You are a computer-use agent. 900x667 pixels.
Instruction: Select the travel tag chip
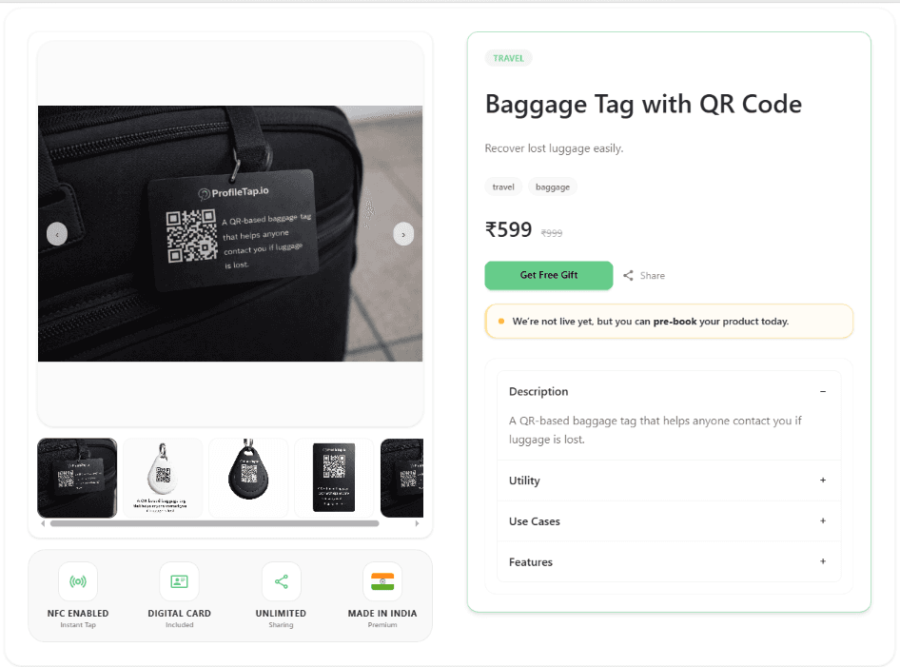[503, 187]
